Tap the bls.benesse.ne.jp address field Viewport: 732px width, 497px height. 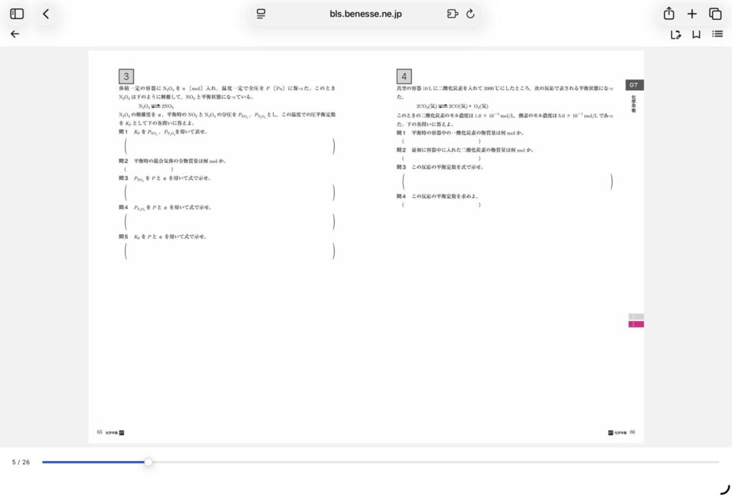pos(365,14)
